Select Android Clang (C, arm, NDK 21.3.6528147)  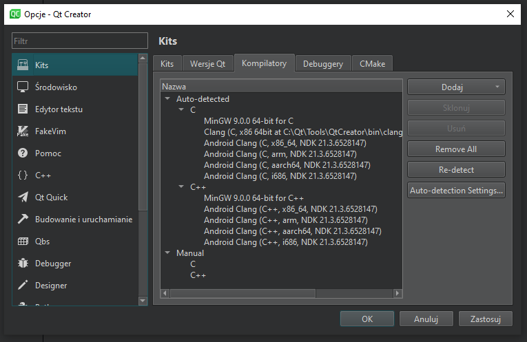point(280,154)
